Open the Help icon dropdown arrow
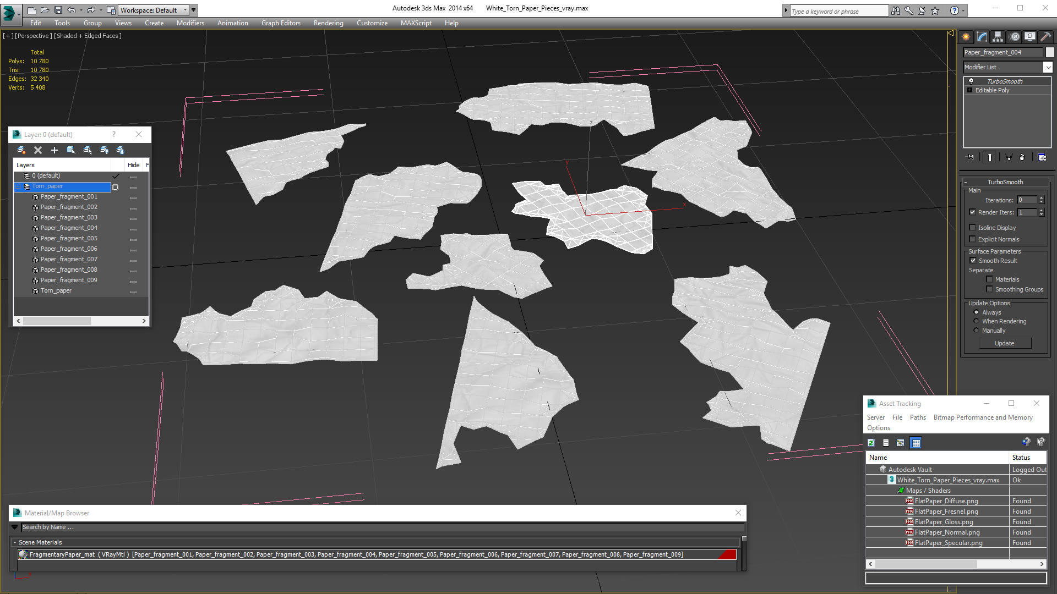The image size is (1057, 594). pos(963,10)
